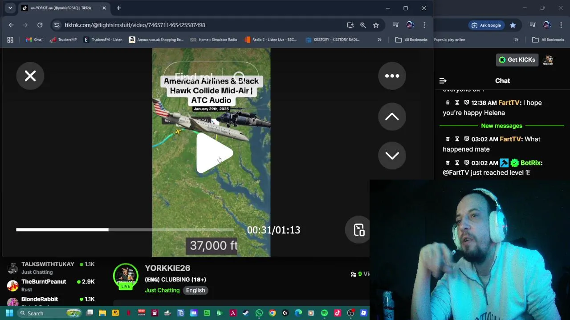Open the three-dots more options on video

click(x=392, y=76)
